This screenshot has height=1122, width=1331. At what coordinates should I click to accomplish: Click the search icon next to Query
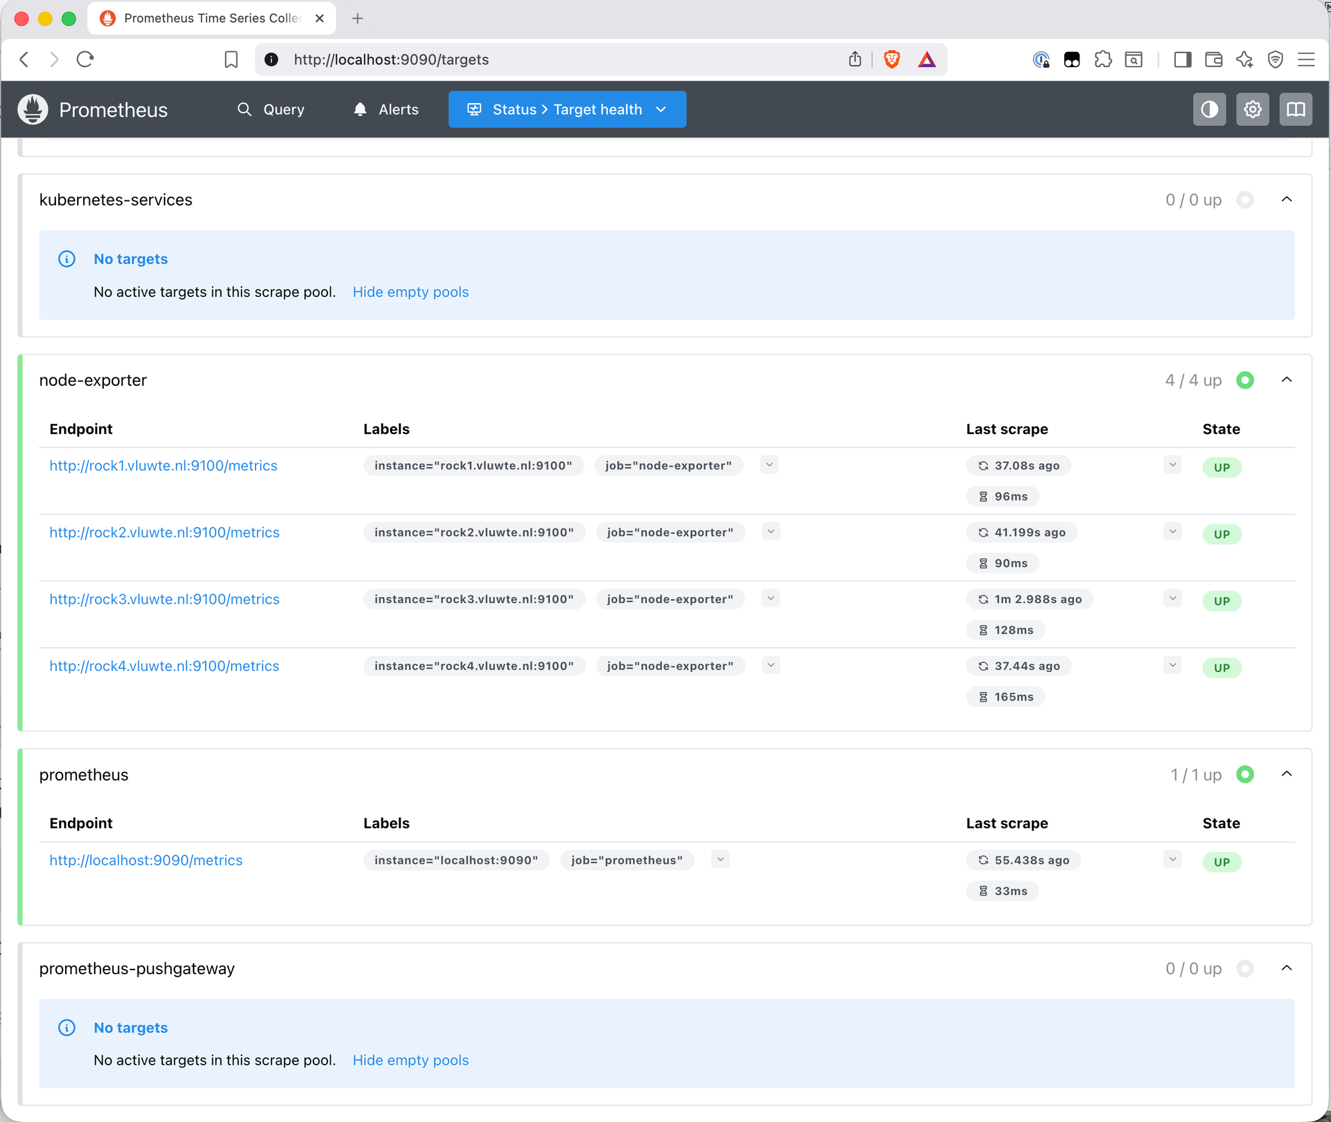tap(244, 109)
